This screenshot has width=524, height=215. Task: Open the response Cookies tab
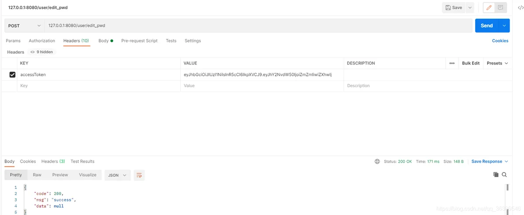[x=28, y=161]
